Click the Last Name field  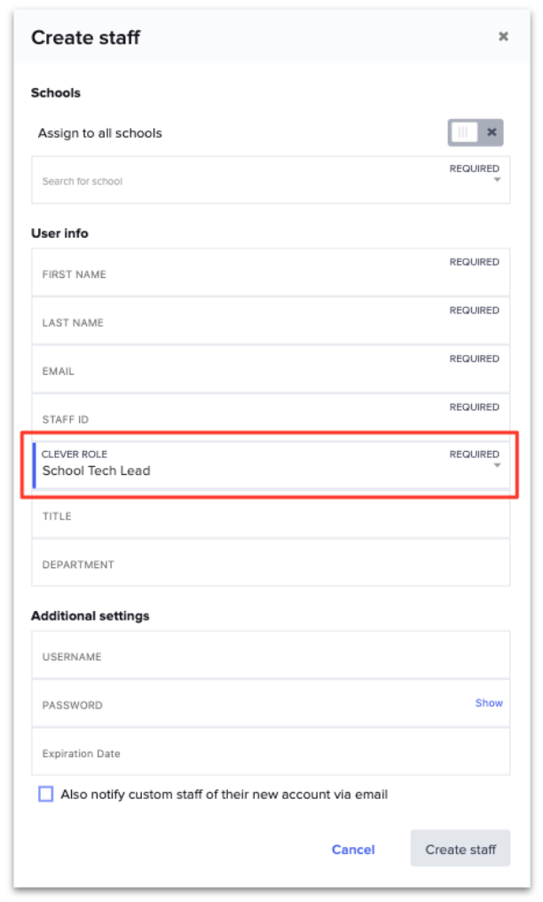click(240, 321)
